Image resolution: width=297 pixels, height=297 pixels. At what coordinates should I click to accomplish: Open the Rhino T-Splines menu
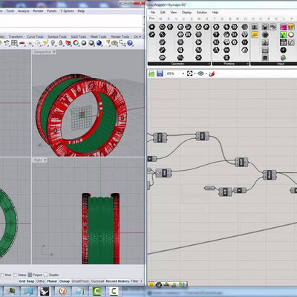[67, 11]
